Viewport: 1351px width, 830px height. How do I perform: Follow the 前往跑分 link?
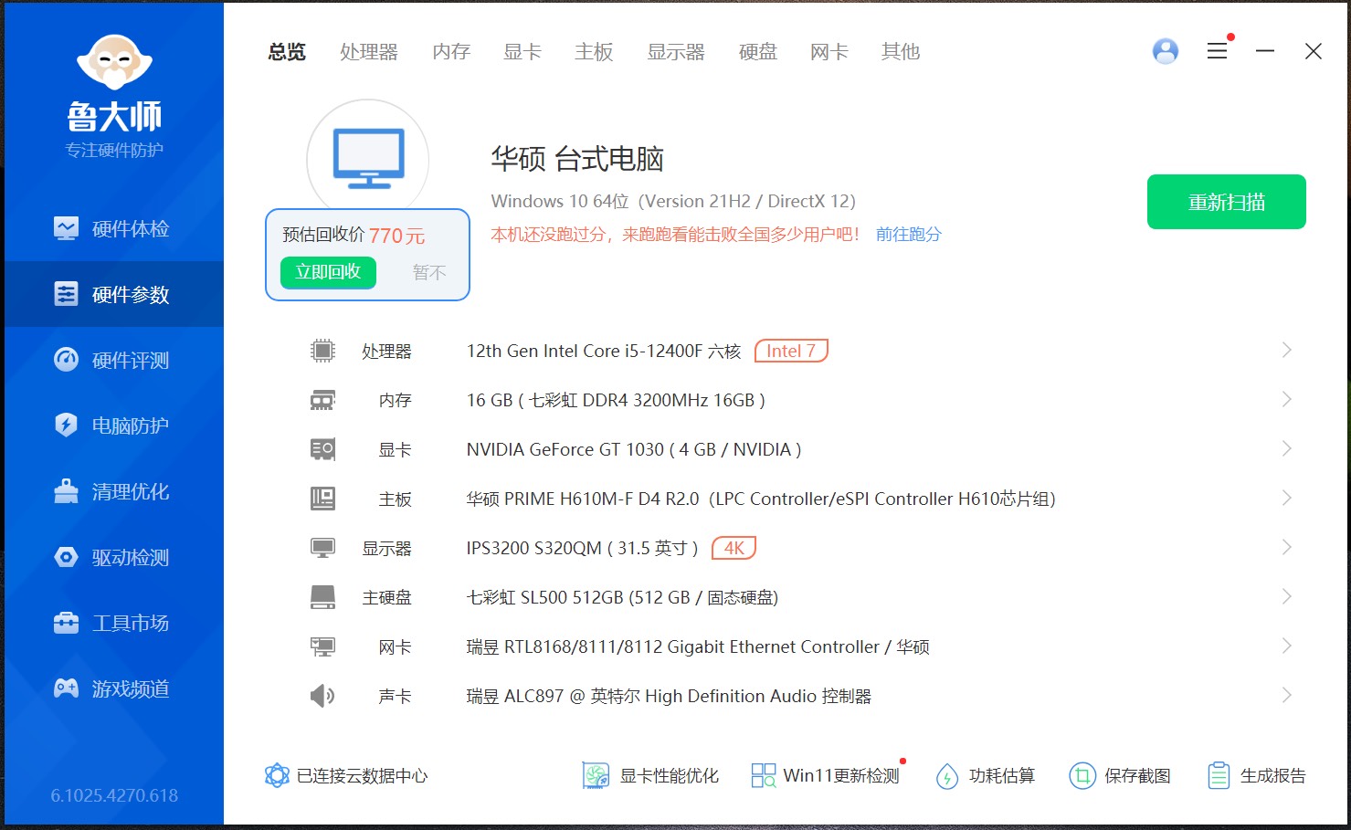click(x=909, y=235)
